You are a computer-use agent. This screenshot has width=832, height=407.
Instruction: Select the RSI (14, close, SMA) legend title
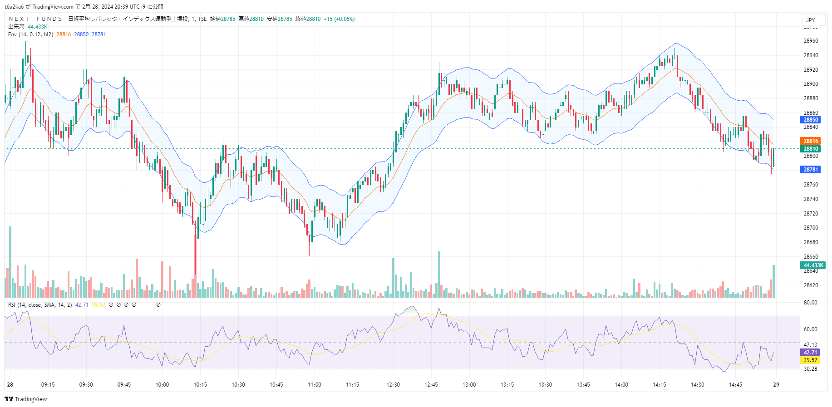point(39,305)
